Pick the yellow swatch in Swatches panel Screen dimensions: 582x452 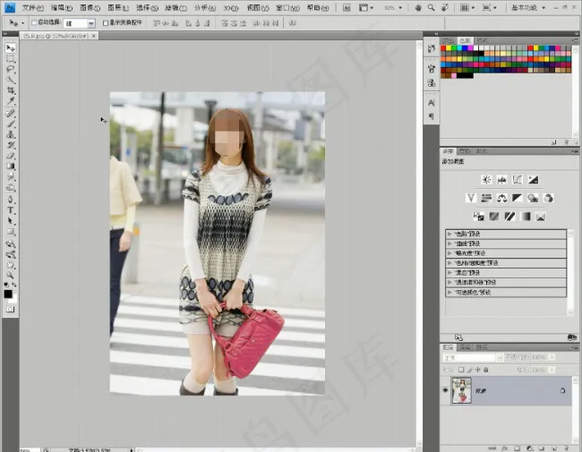click(449, 48)
